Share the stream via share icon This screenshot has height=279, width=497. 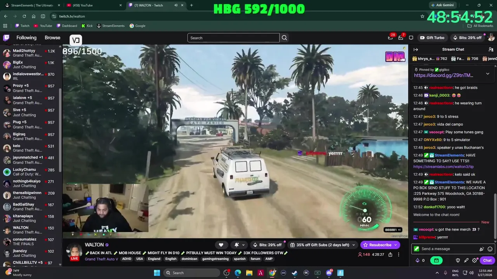click(390, 255)
